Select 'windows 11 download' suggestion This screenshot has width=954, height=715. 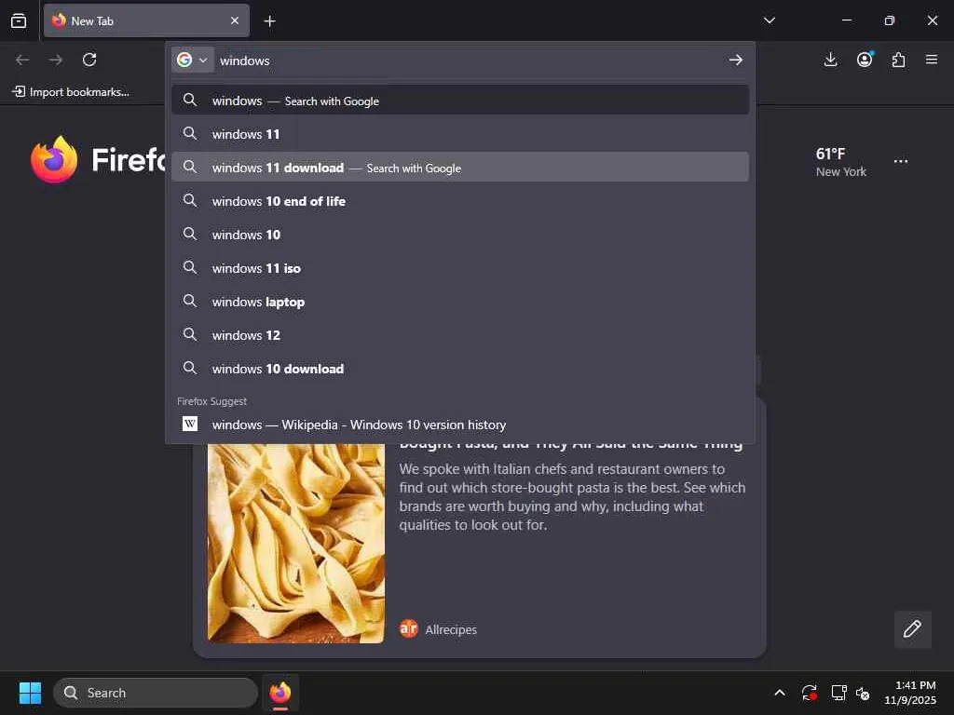pyautogui.click(x=460, y=168)
